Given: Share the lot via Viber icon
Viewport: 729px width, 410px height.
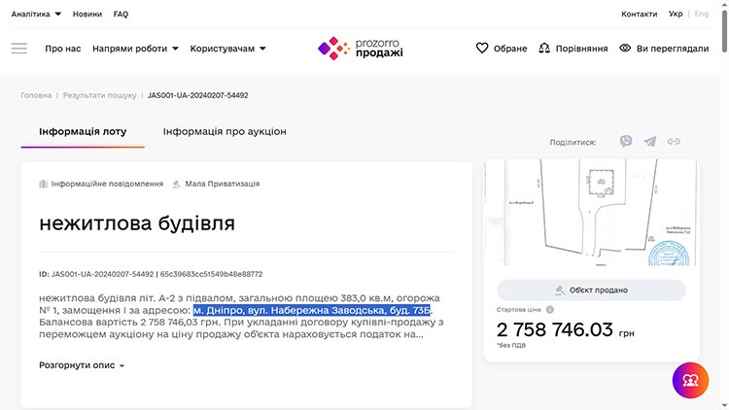Looking at the screenshot, I should tap(626, 141).
